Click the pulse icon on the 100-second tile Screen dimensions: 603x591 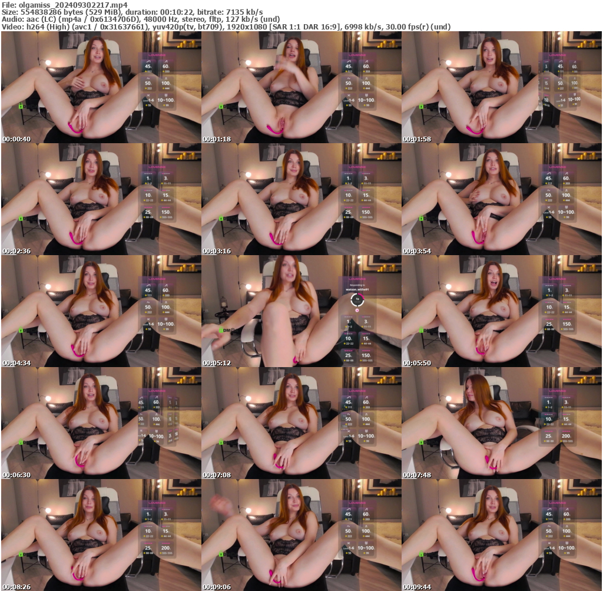166,78
